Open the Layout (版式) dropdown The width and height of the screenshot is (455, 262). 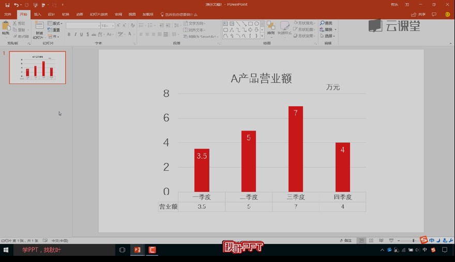pyautogui.click(x=55, y=23)
